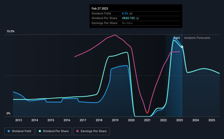
Task: Toggle the Dividend Per Share legend series
Action: (x=54, y=131)
